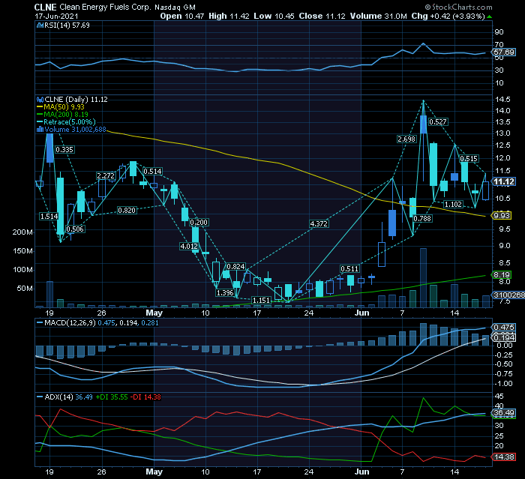
Task: Click the 11.12 current price tag
Action: pos(504,181)
